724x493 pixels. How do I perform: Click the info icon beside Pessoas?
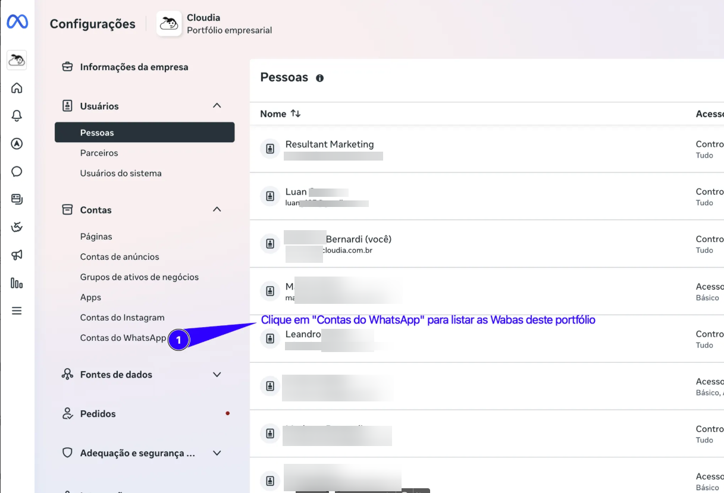[319, 78]
